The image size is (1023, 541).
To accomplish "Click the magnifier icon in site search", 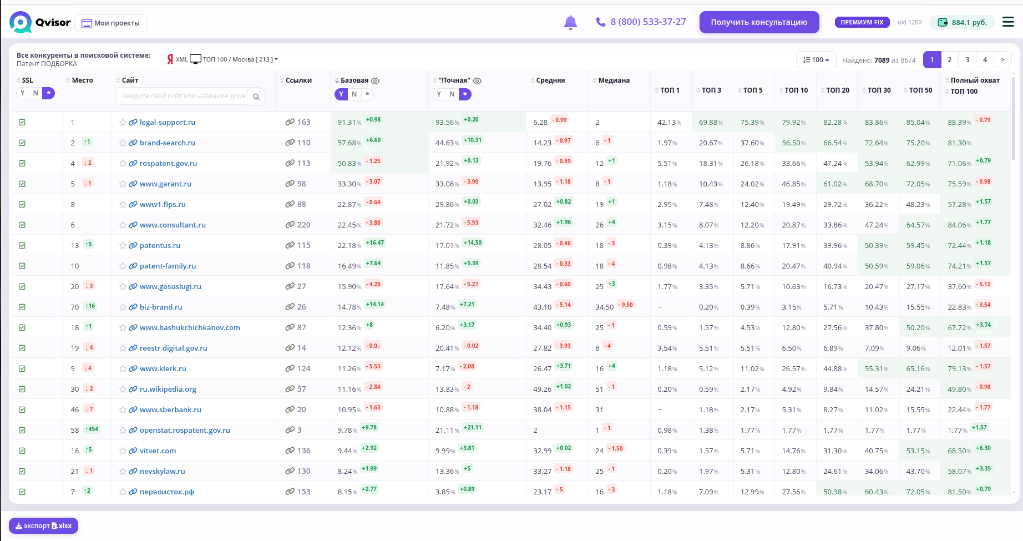I will [256, 97].
